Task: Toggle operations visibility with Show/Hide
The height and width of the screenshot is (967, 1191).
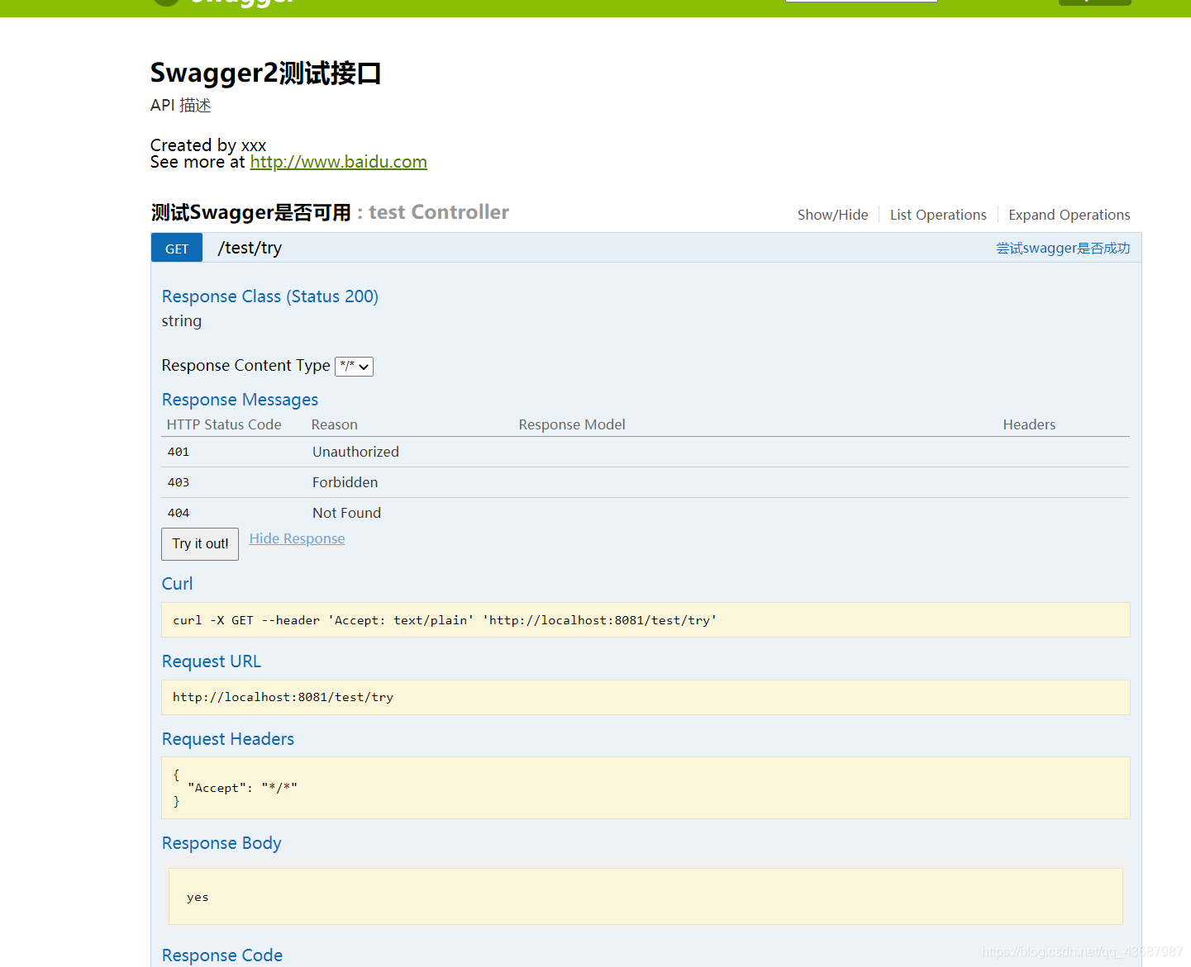Action: [x=832, y=214]
